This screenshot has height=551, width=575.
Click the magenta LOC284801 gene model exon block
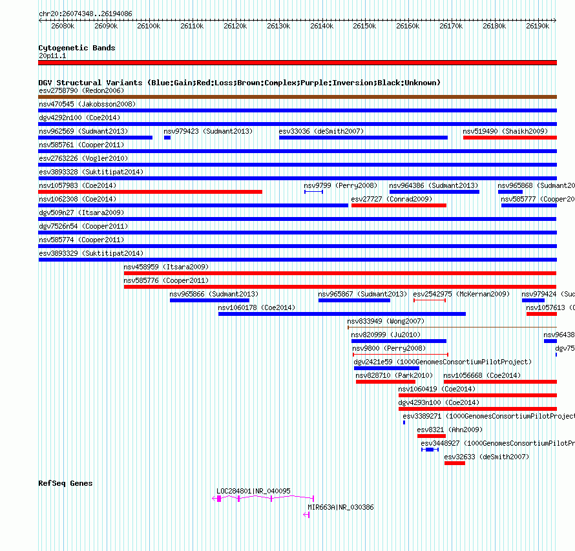click(219, 499)
